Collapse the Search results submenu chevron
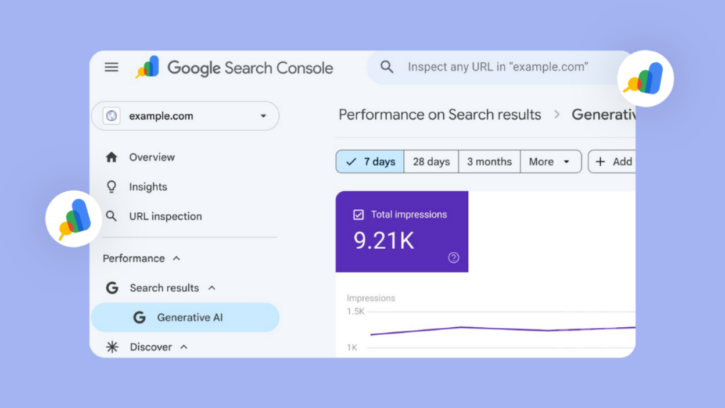This screenshot has width=725, height=408. pos(212,288)
